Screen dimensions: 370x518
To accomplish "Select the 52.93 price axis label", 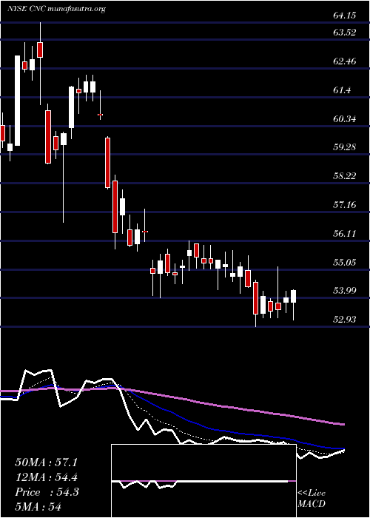I will [344, 320].
